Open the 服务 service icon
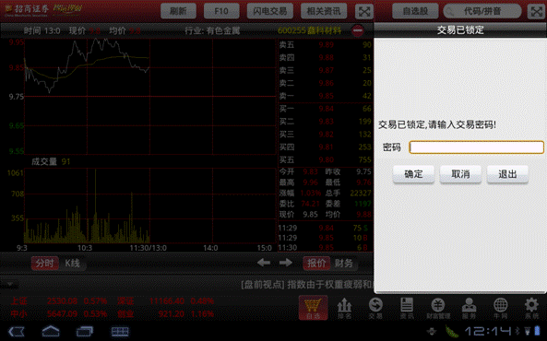 pyautogui.click(x=469, y=308)
